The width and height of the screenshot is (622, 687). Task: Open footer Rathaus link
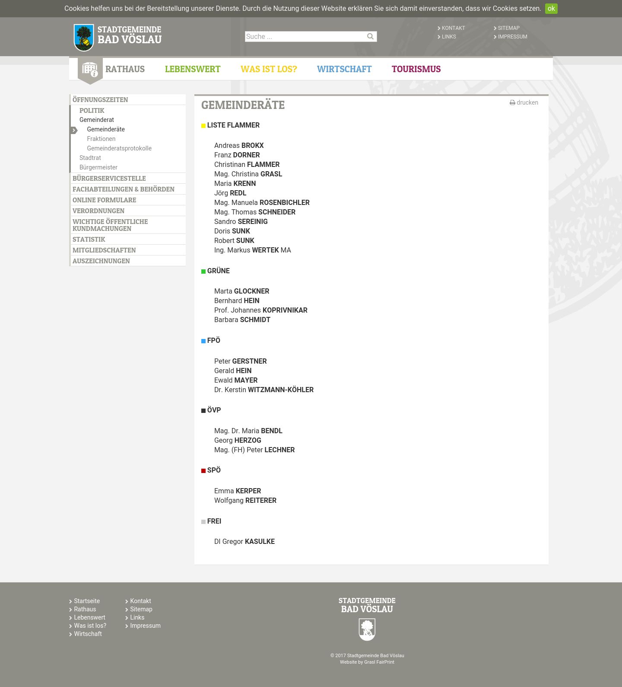click(x=85, y=609)
